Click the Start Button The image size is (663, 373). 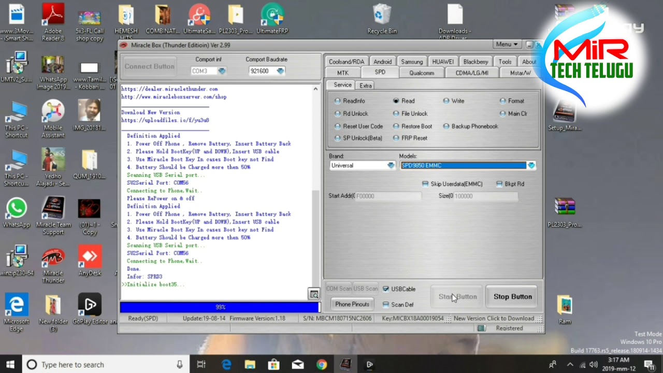(x=458, y=297)
